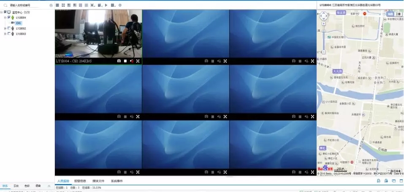Uncheck the LY1B004 device checkbox
Screen dimensions: 404x192
[9, 17]
